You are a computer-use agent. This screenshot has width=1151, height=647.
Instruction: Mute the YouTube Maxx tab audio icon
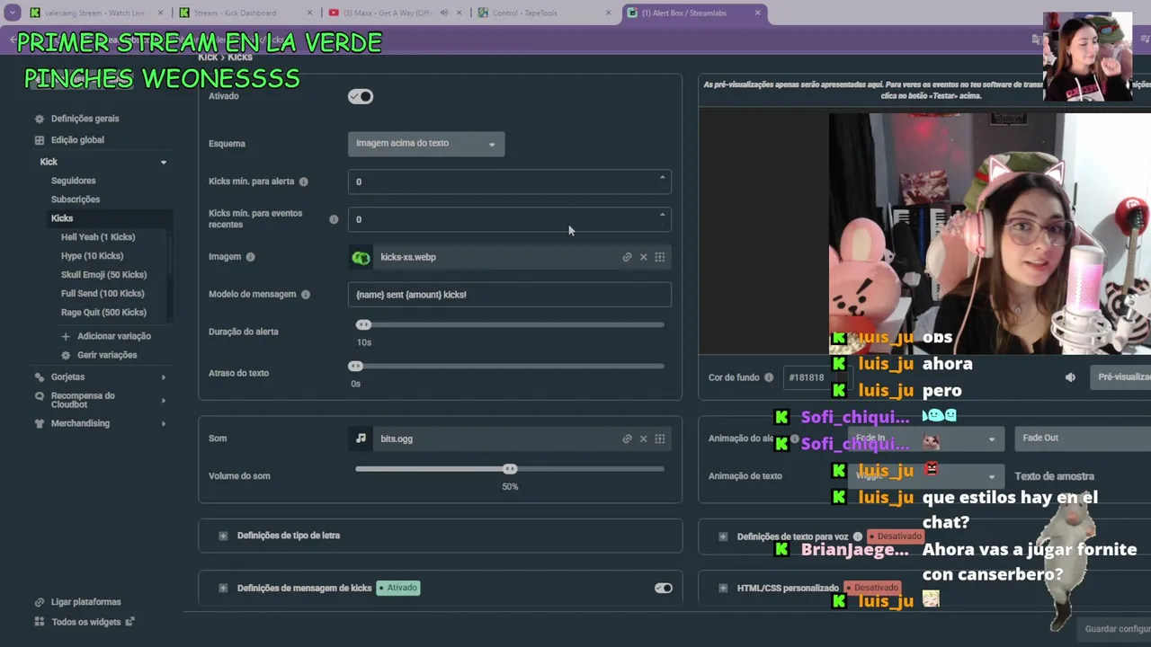point(443,13)
